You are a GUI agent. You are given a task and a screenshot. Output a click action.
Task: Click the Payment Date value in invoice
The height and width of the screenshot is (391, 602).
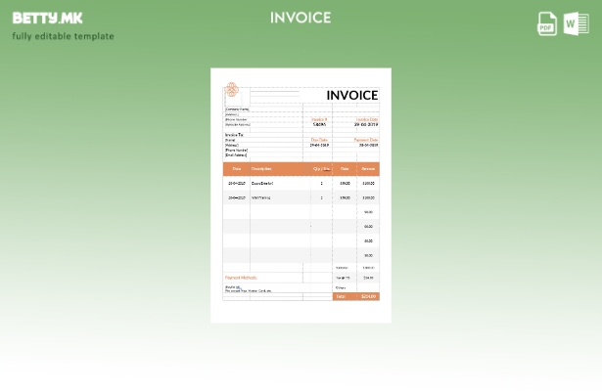(x=367, y=145)
